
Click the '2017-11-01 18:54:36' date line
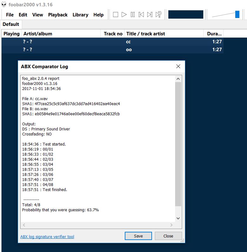pyautogui.click(x=41, y=88)
